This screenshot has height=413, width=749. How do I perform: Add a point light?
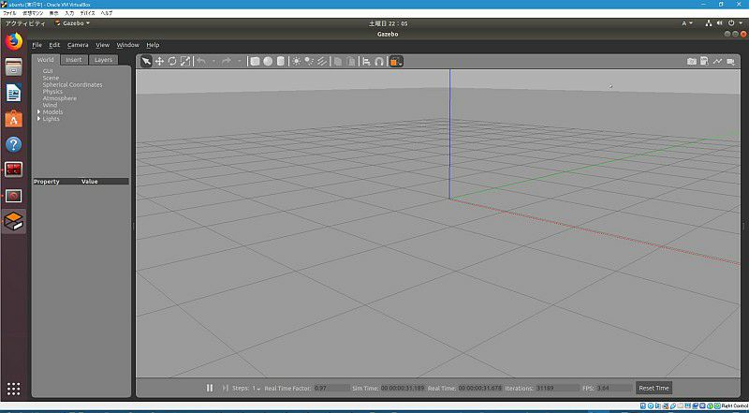tap(297, 61)
